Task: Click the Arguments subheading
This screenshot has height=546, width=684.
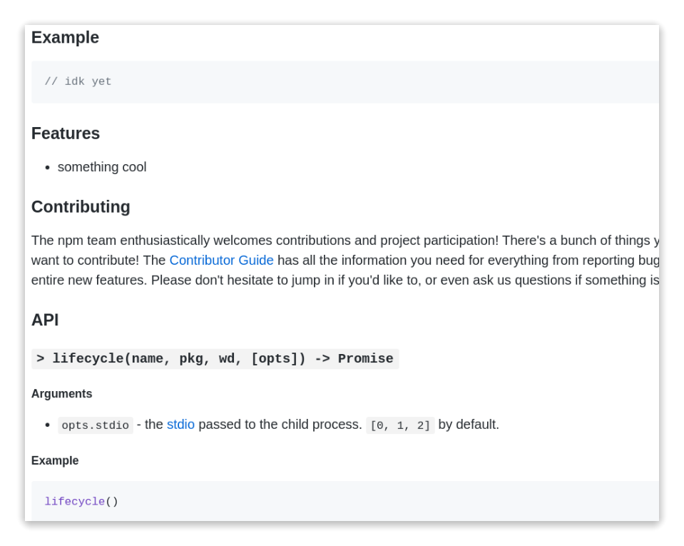Action: tap(61, 394)
